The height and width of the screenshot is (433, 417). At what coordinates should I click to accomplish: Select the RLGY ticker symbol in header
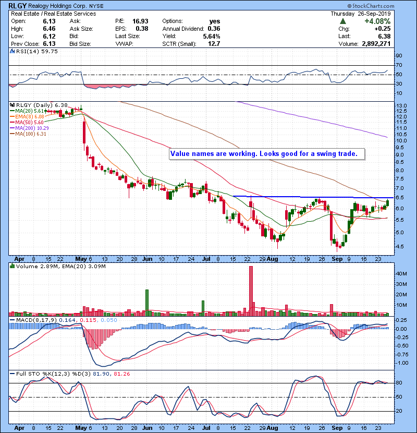coord(17,6)
